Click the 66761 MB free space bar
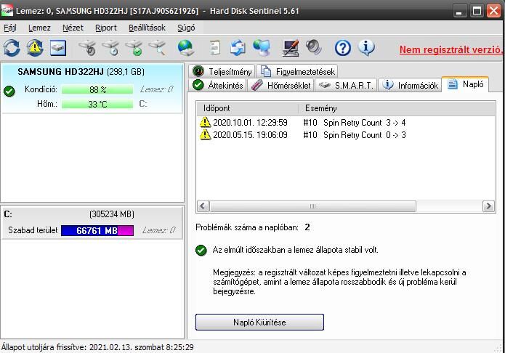Viewport: 505px width, 353px height. 97,230
